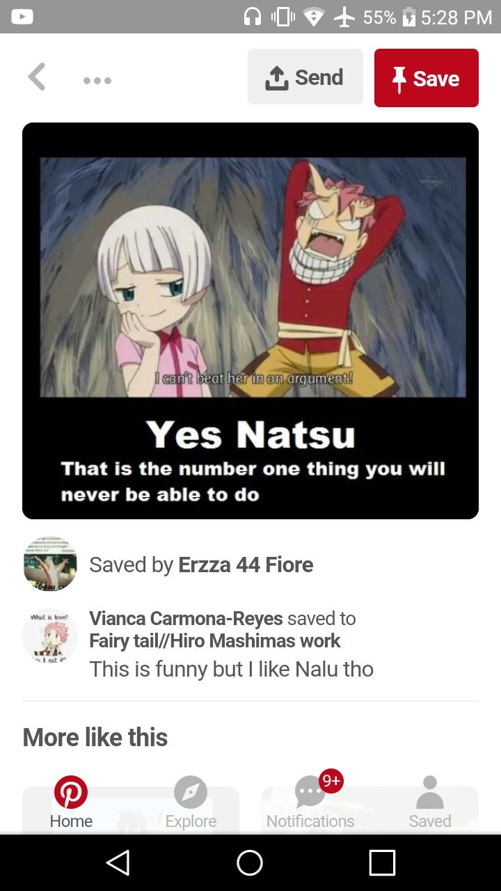Open Erzza 44 Fiore's profile avatar

click(x=50, y=564)
